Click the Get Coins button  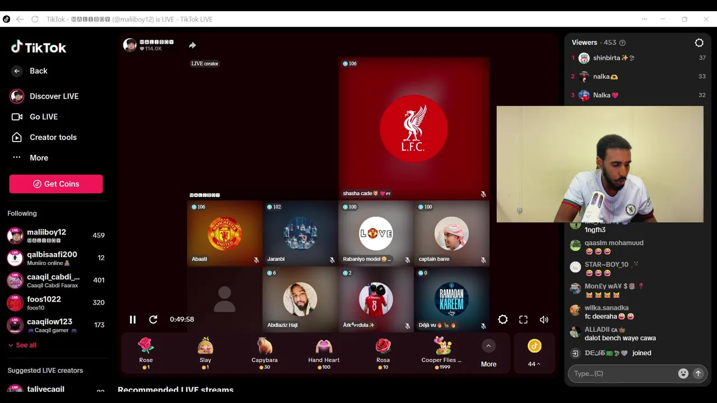click(56, 184)
